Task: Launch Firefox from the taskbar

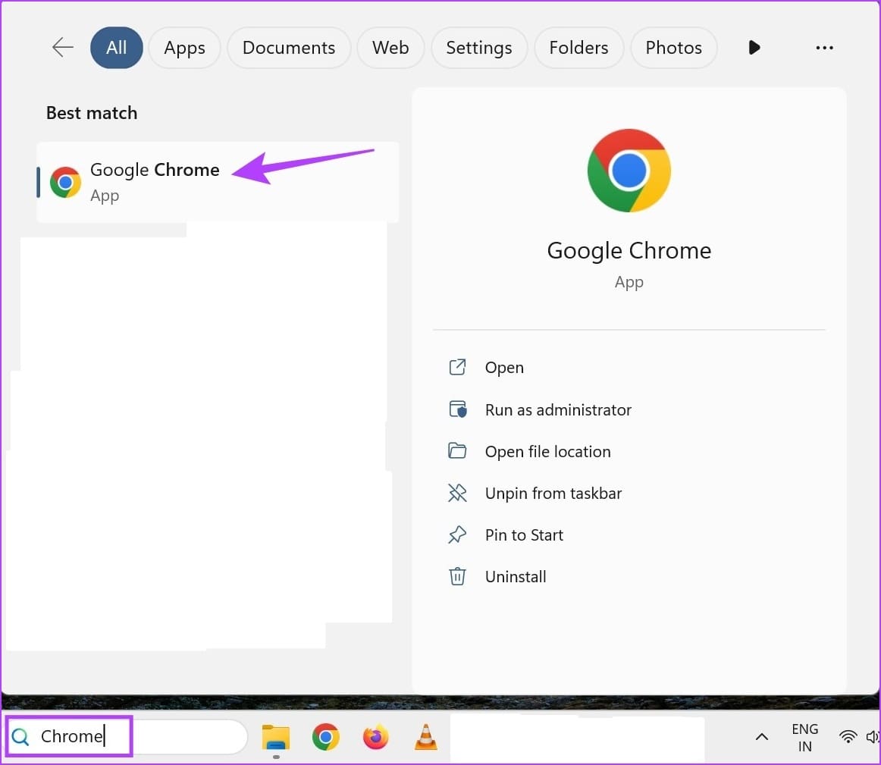Action: pyautogui.click(x=375, y=737)
